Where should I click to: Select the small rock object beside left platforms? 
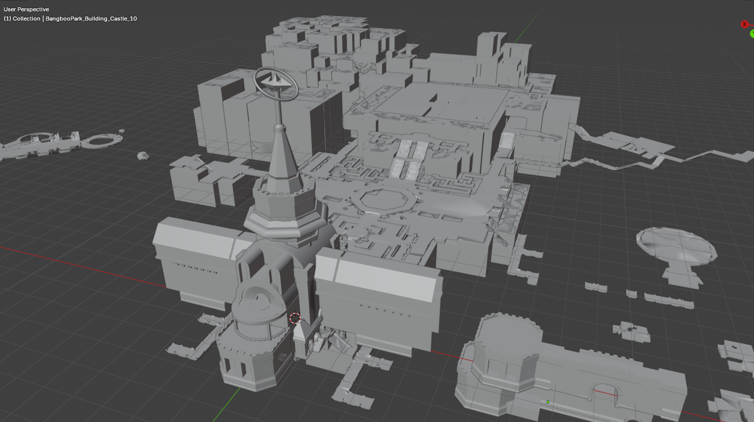pyautogui.click(x=143, y=155)
